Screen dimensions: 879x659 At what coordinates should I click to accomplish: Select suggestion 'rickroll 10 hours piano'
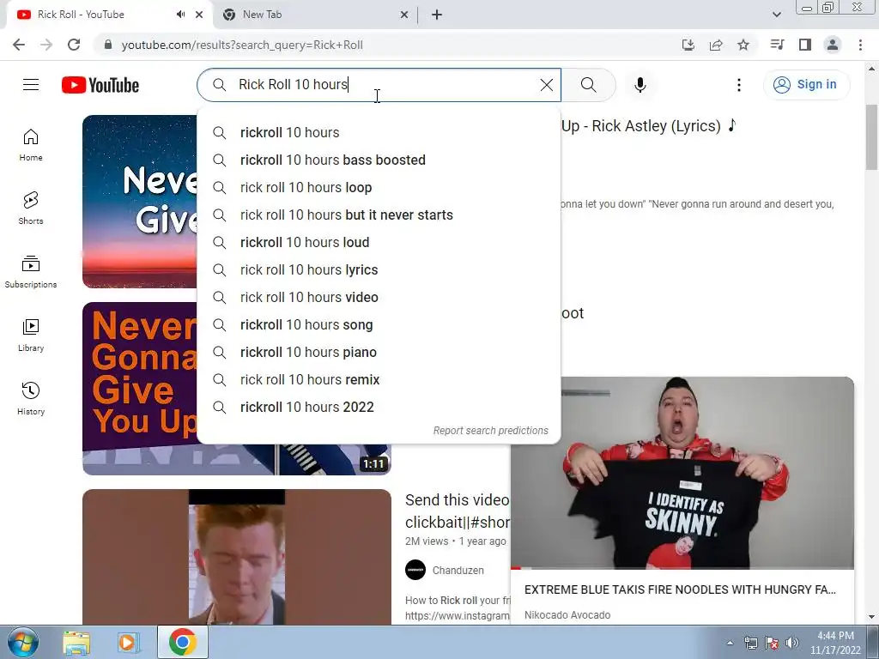tap(379, 353)
